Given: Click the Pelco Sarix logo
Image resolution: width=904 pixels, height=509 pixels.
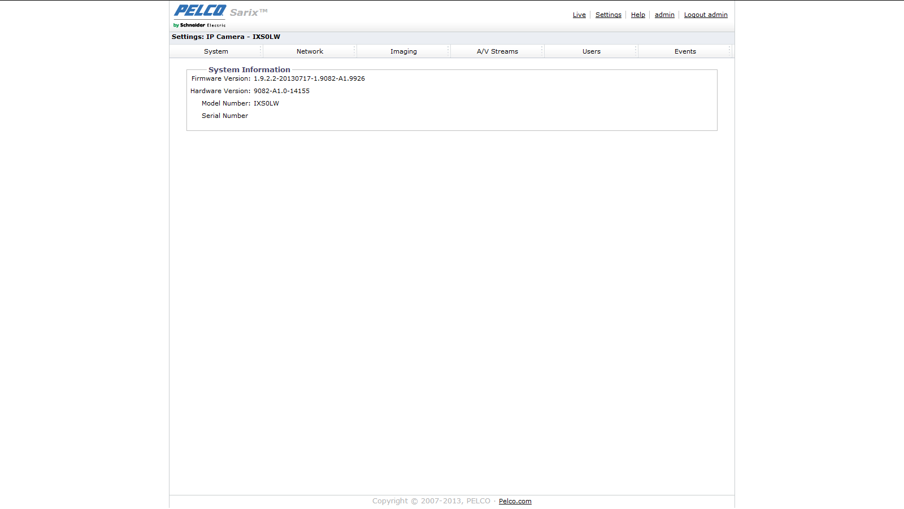Looking at the screenshot, I should [220, 16].
